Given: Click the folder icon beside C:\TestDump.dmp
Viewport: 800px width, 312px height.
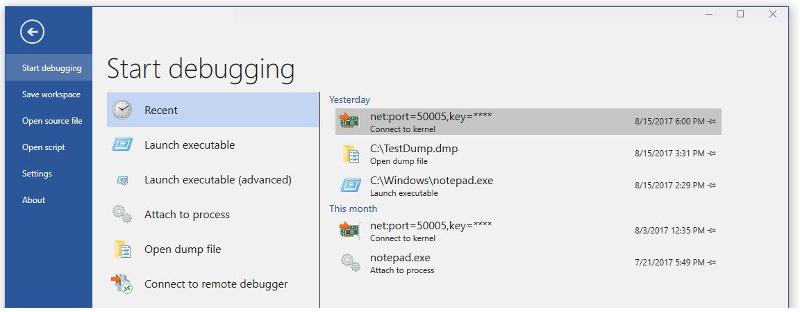Looking at the screenshot, I should pos(350,154).
